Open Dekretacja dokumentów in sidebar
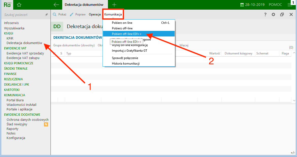 point(24,43)
